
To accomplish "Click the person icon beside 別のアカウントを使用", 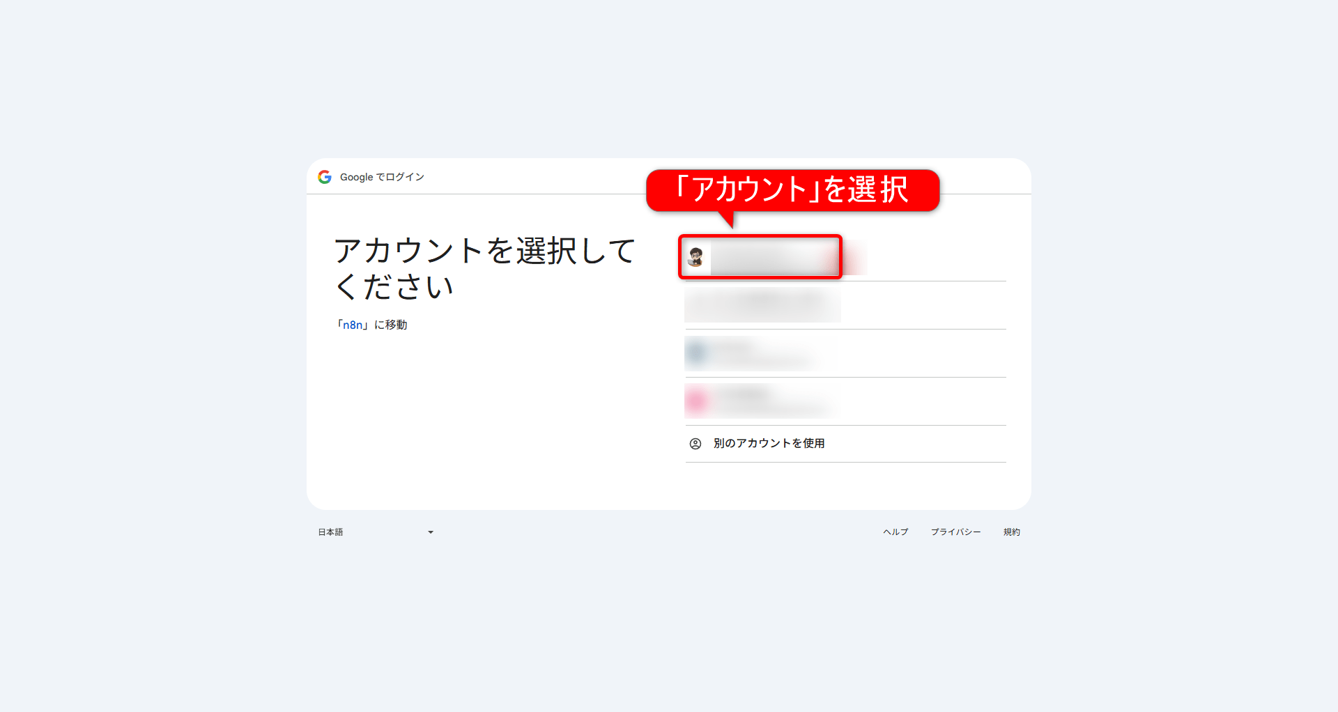I will coord(695,444).
